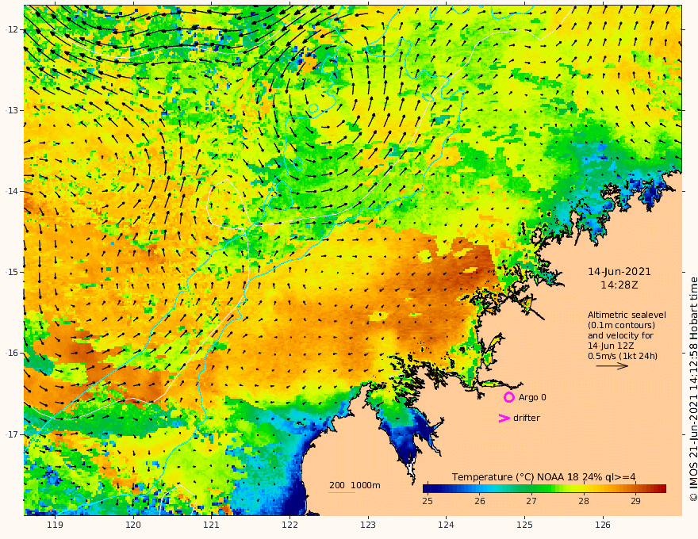698x539 pixels.
Task: Click the 'Argo 0' legend label
Action: tap(532, 397)
